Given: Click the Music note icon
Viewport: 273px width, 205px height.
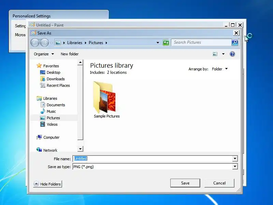Looking at the screenshot, I should click(43, 111).
